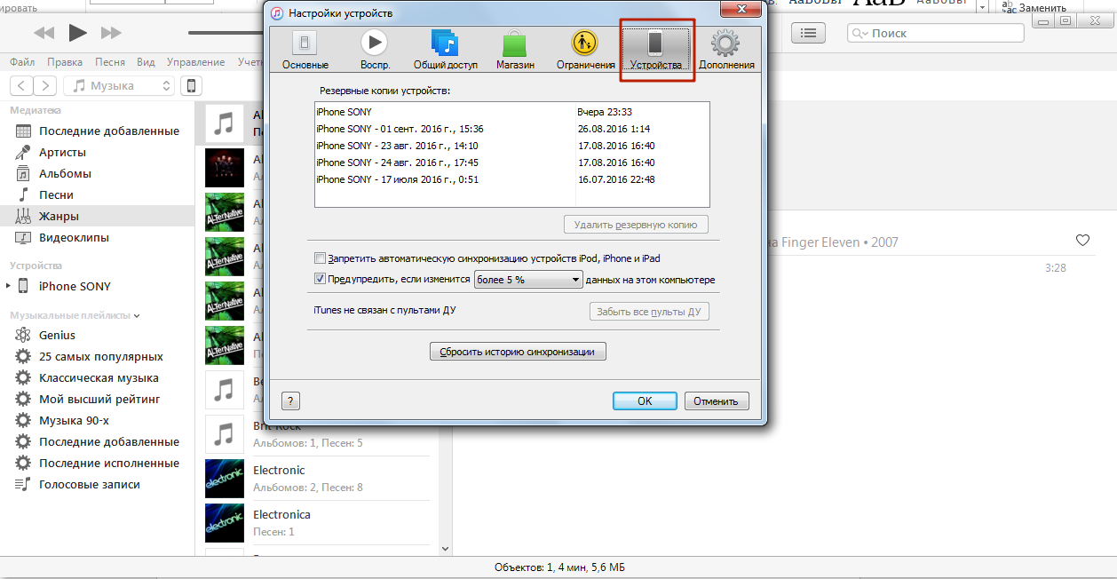Open the более 5 % dropdown
The image size is (1117, 579).
pyautogui.click(x=528, y=280)
